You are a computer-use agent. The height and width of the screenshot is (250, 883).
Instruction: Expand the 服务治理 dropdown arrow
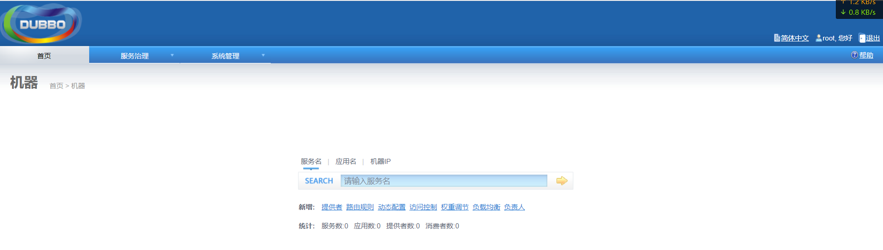(172, 55)
